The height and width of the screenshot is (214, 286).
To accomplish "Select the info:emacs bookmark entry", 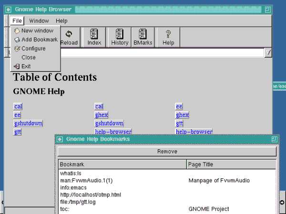I will 73,188.
